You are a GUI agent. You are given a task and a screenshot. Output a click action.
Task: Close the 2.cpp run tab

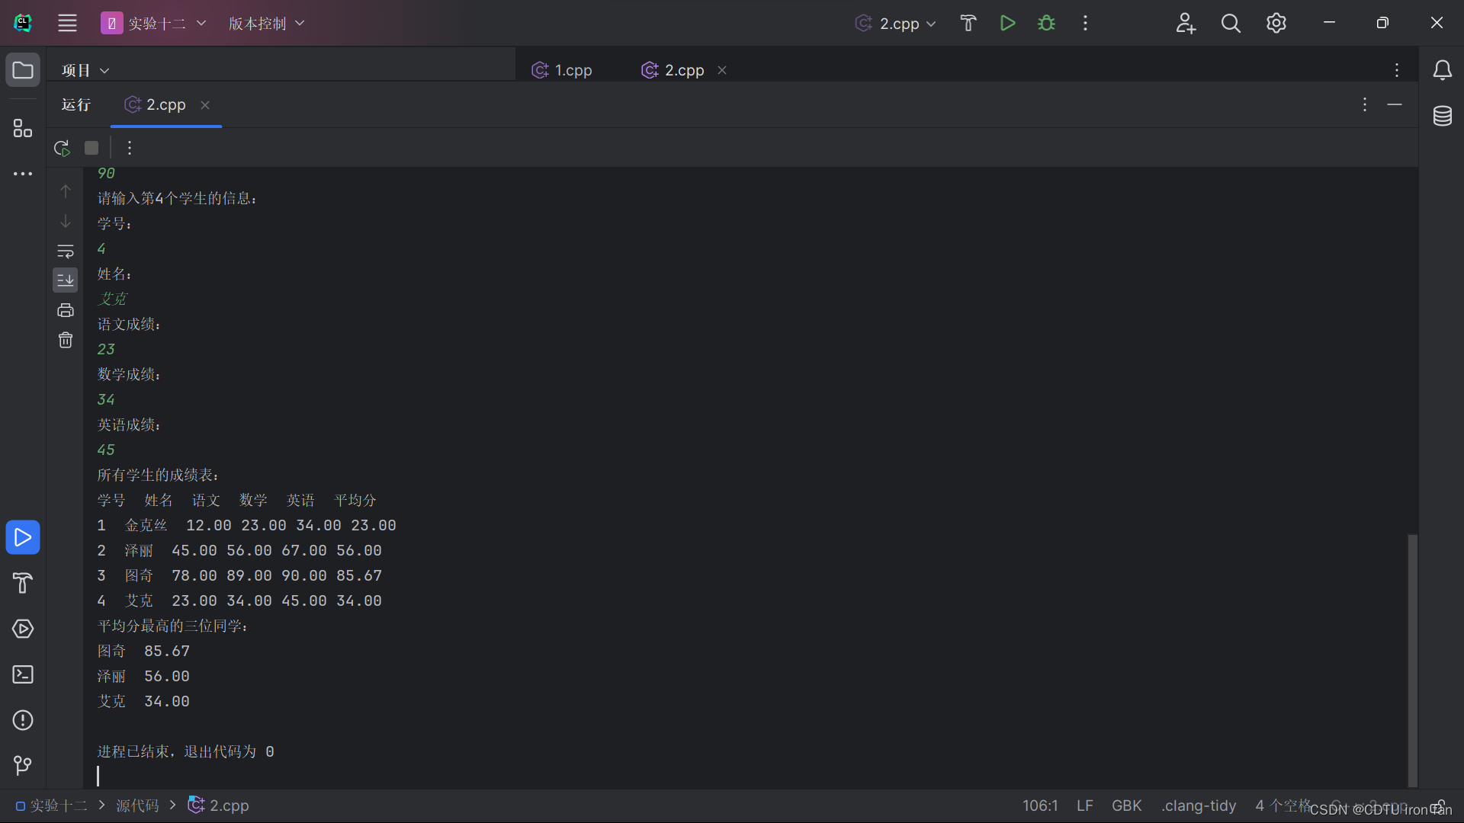pos(205,105)
